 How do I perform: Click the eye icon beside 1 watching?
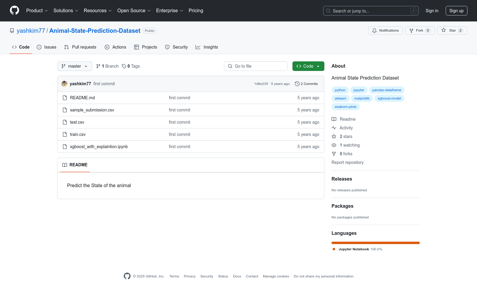pyautogui.click(x=334, y=145)
